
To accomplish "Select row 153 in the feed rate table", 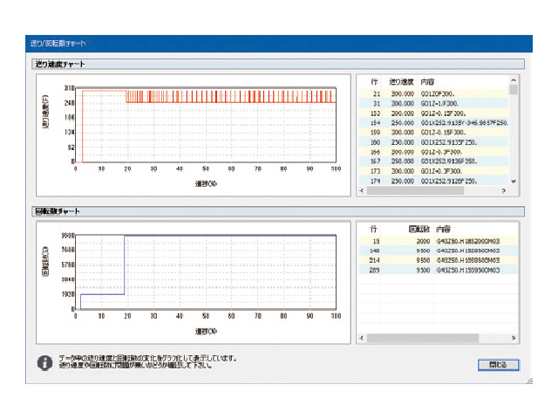I will click(x=433, y=113).
